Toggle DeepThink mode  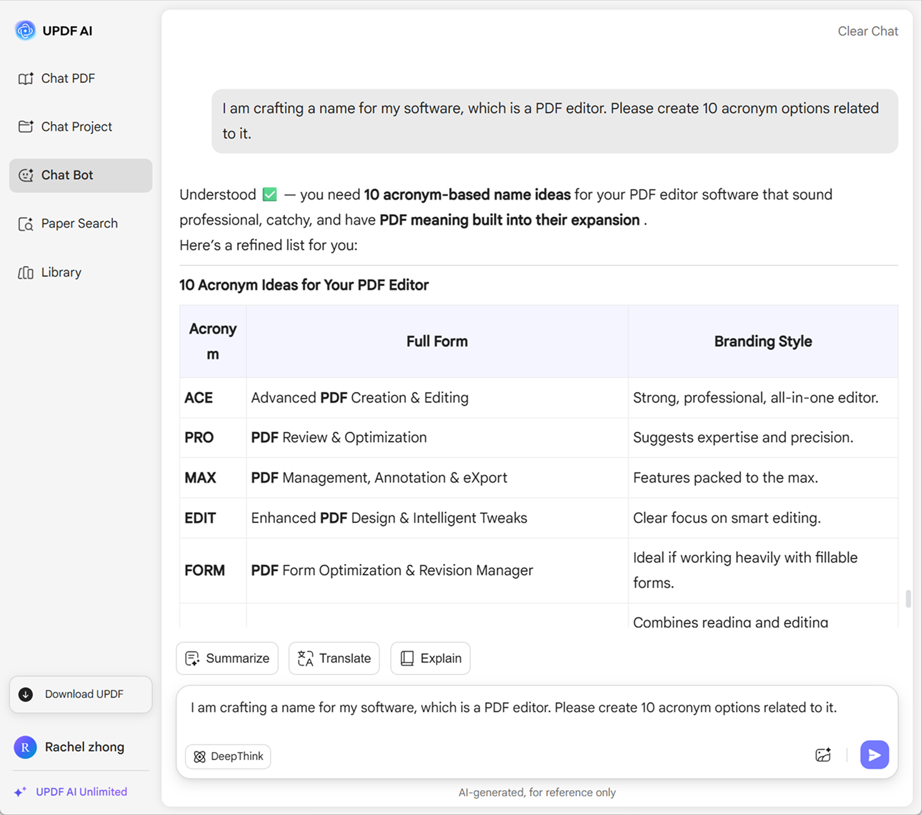[228, 756]
